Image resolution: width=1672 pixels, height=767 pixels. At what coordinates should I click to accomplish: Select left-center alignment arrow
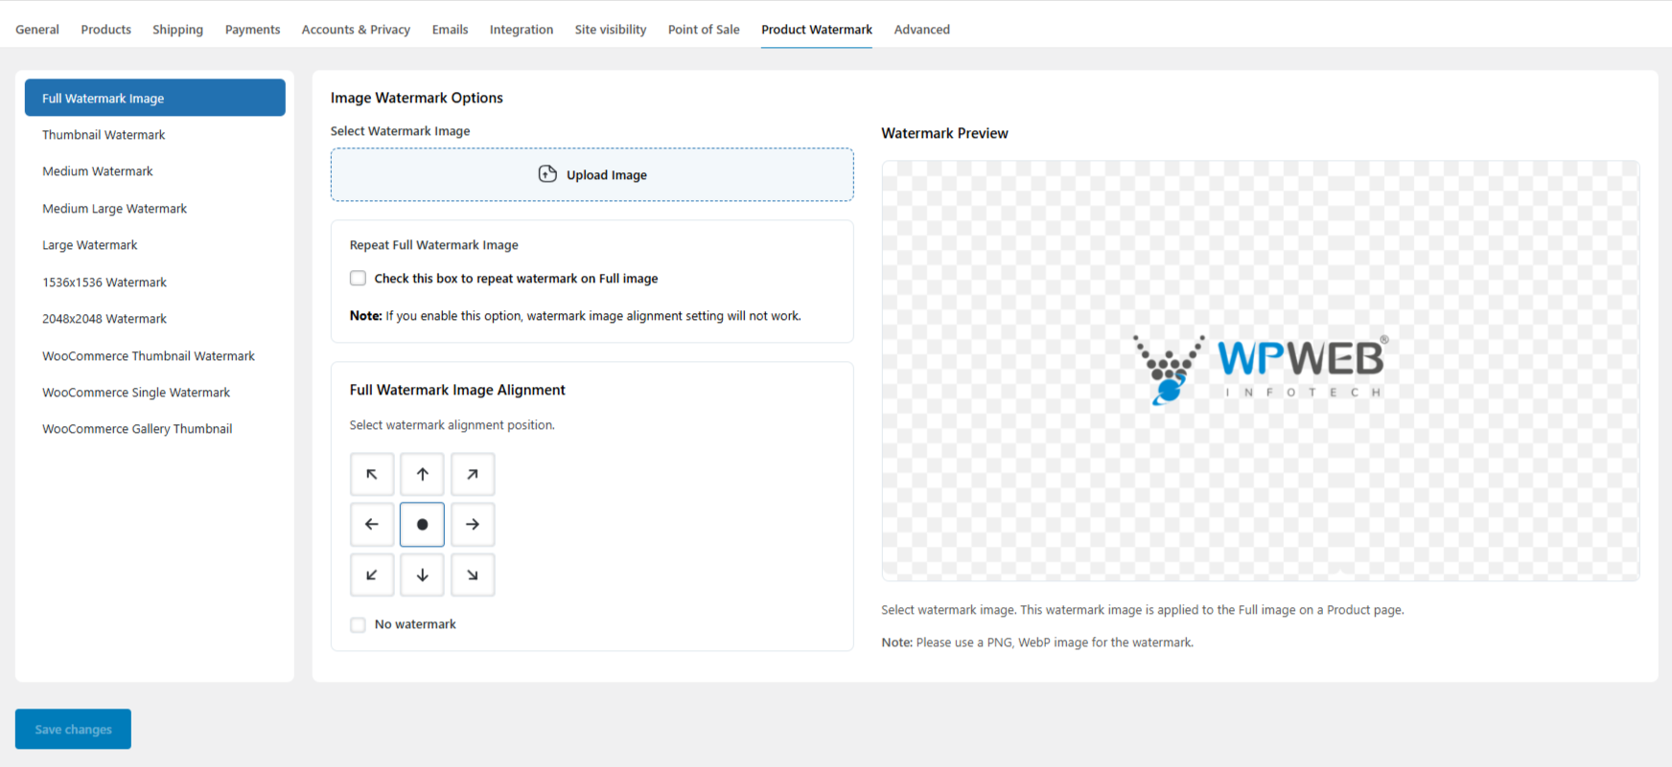(372, 525)
